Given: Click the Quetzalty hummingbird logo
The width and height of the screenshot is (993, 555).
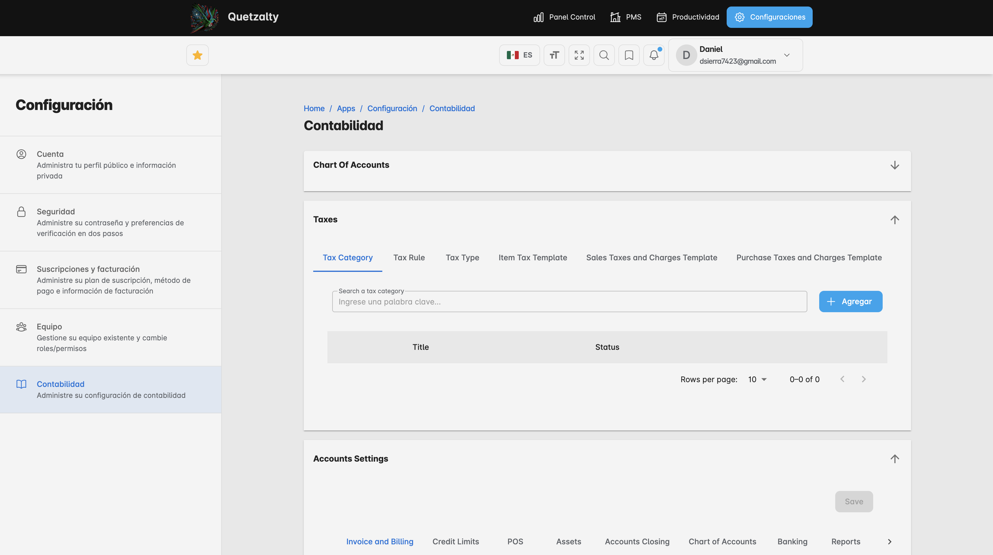Looking at the screenshot, I should [205, 17].
